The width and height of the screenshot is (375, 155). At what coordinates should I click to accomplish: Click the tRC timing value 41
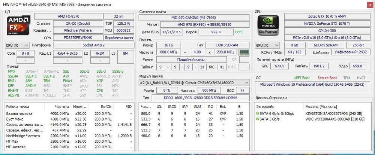(x=222, y=67)
